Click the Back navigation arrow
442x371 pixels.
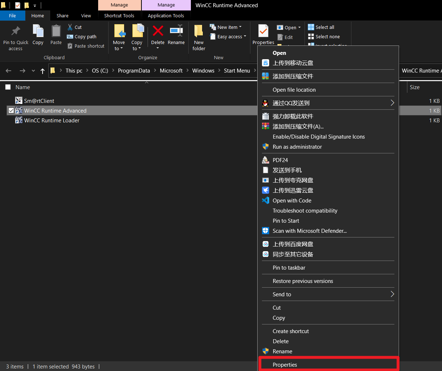pyautogui.click(x=9, y=71)
